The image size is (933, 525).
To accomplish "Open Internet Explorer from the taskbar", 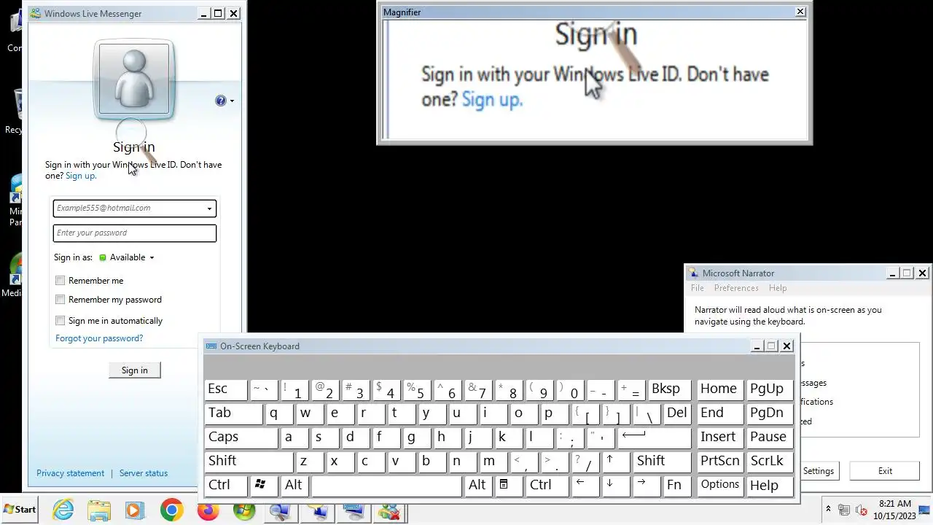I will [x=63, y=510].
